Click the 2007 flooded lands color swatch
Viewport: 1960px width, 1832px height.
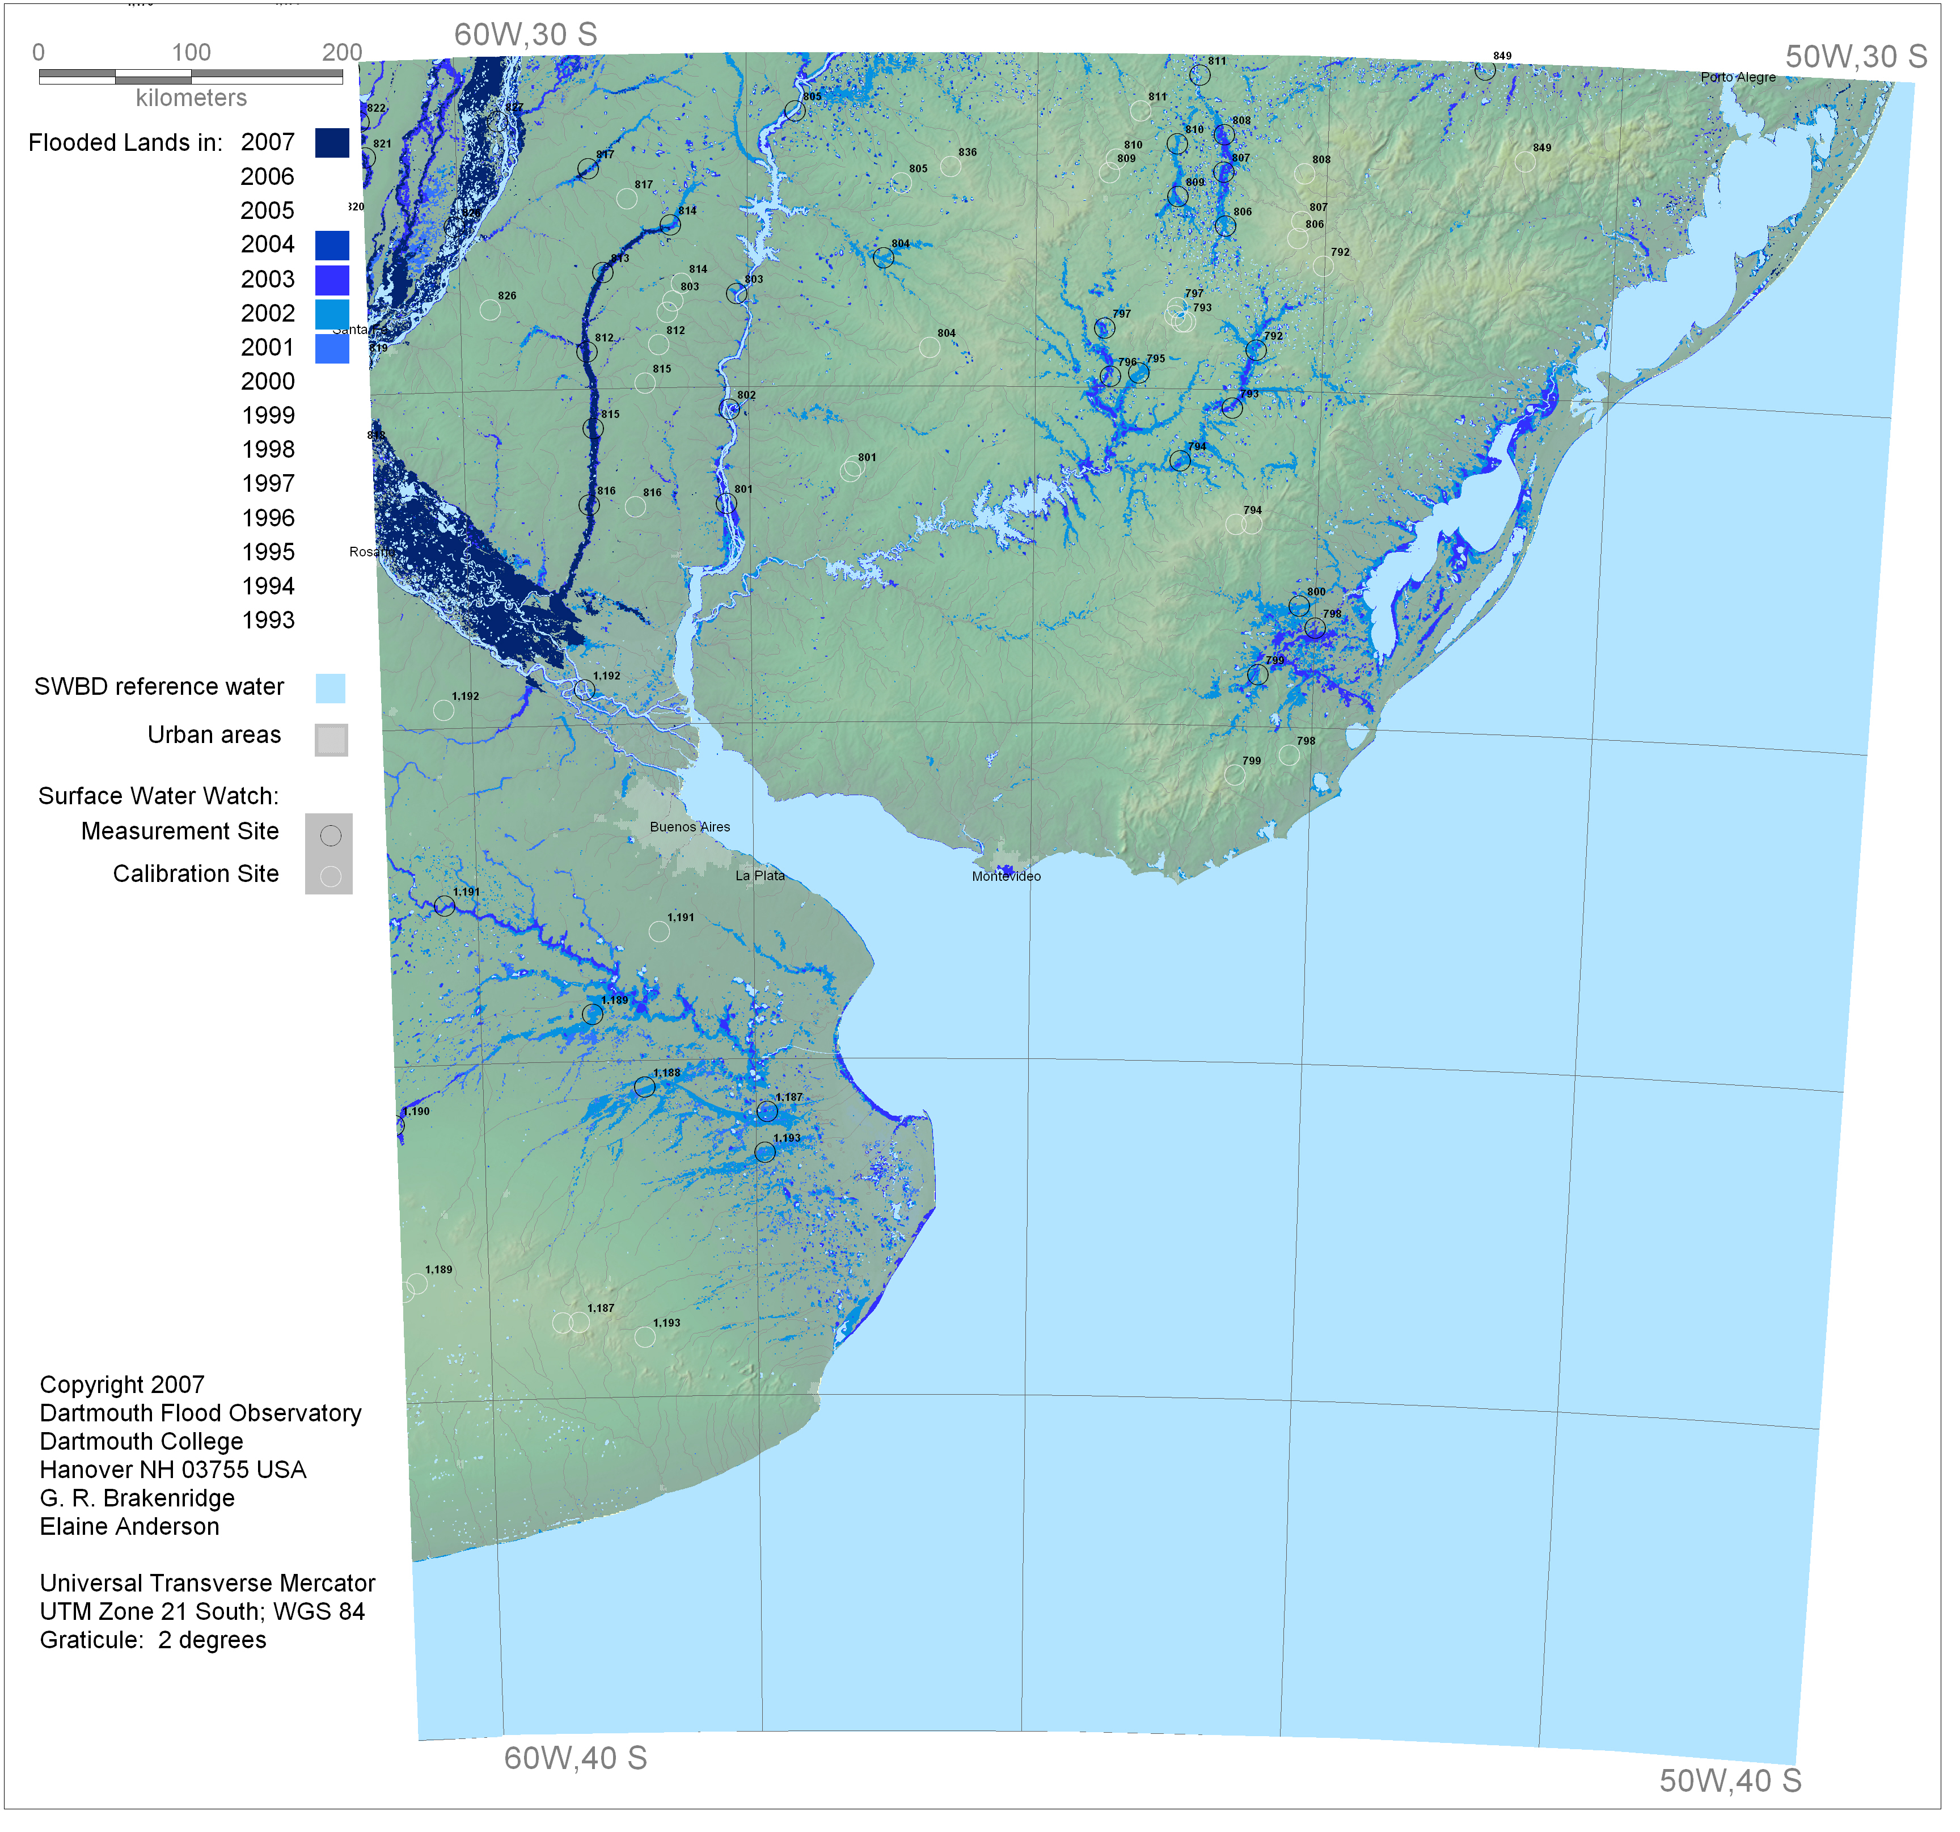(x=332, y=143)
